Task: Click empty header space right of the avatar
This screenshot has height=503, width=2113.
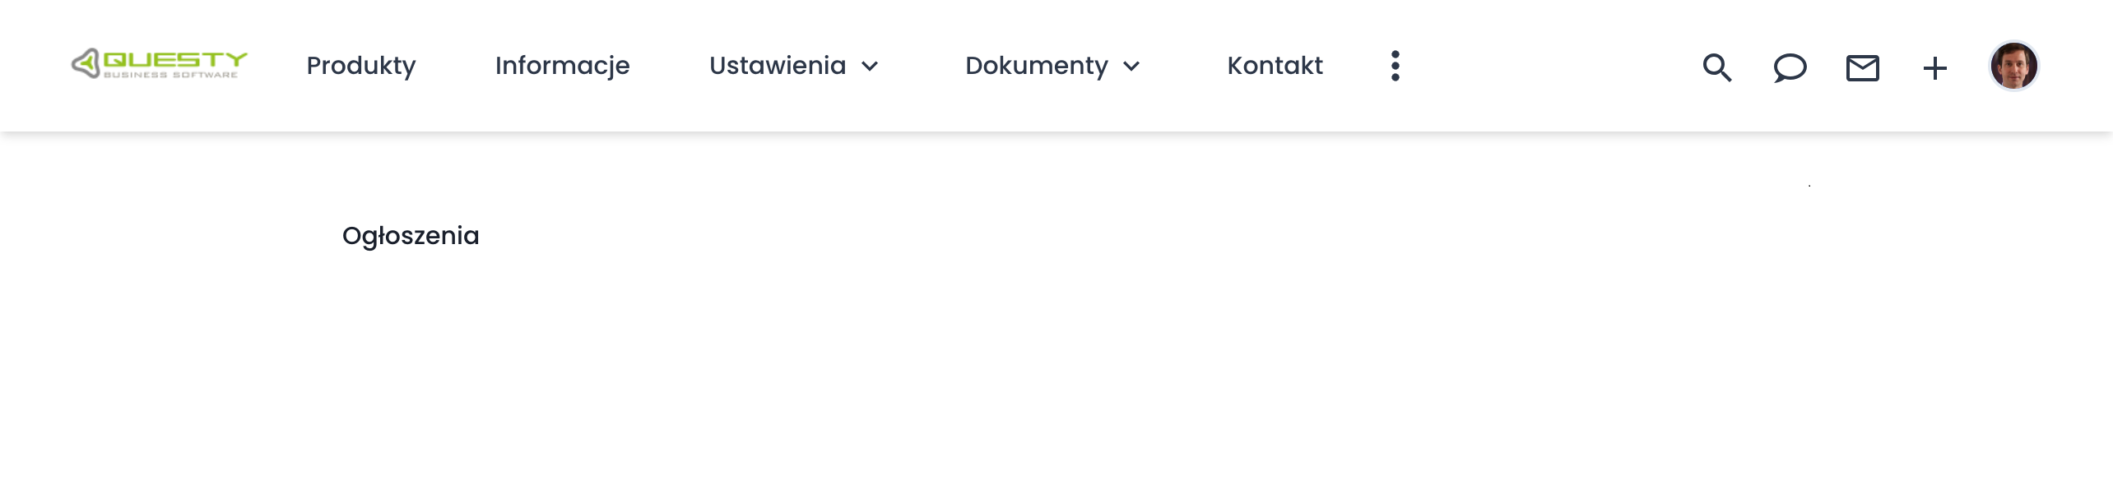Action: 2078,66
